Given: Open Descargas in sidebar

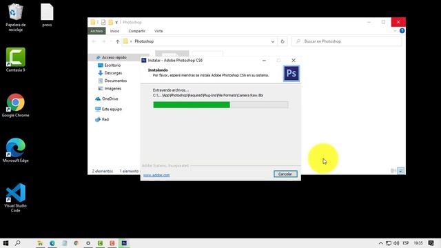Looking at the screenshot, I should pyautogui.click(x=110, y=73).
